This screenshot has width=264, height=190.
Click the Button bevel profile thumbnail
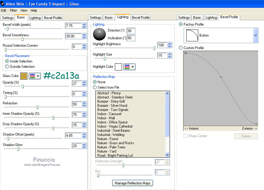tap(192, 35)
